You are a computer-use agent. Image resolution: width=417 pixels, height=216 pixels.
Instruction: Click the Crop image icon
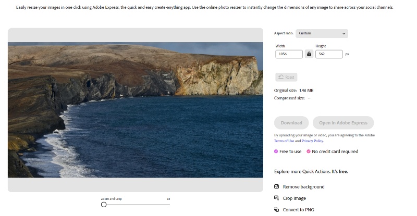click(x=277, y=198)
